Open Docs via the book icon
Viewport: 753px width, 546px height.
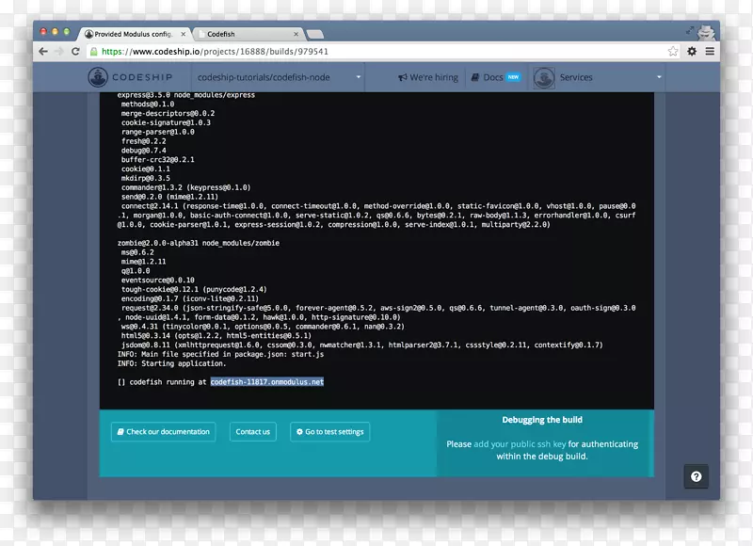click(475, 77)
